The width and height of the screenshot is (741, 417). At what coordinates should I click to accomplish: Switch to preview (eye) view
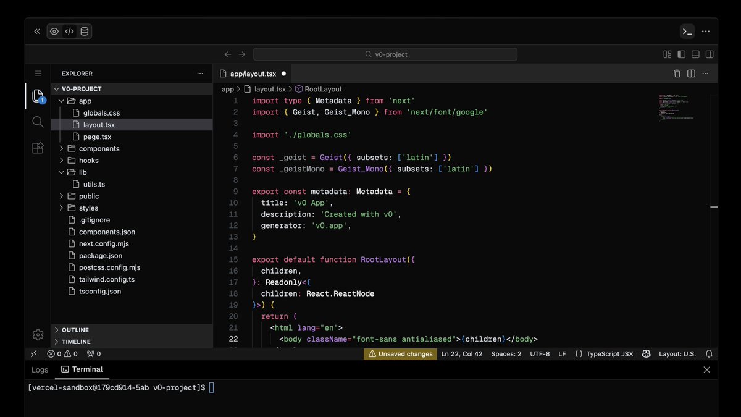(x=54, y=32)
